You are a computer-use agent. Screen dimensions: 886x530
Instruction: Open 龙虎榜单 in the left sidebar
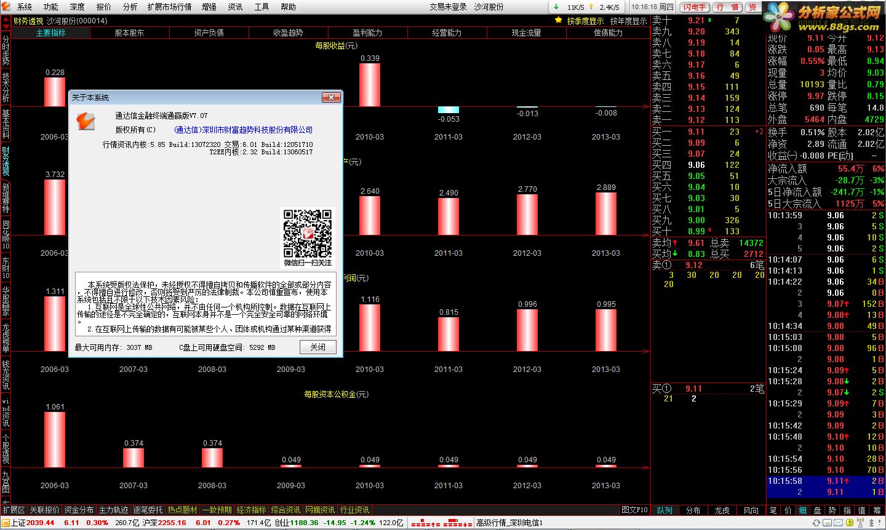[x=6, y=339]
